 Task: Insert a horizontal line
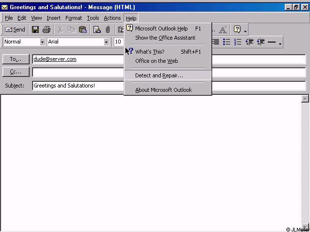click(272, 42)
